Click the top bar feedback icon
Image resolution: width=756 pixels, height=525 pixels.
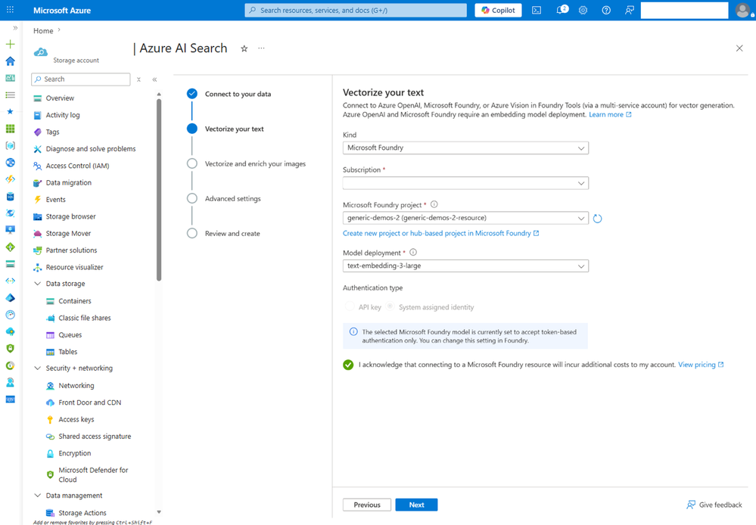click(629, 10)
